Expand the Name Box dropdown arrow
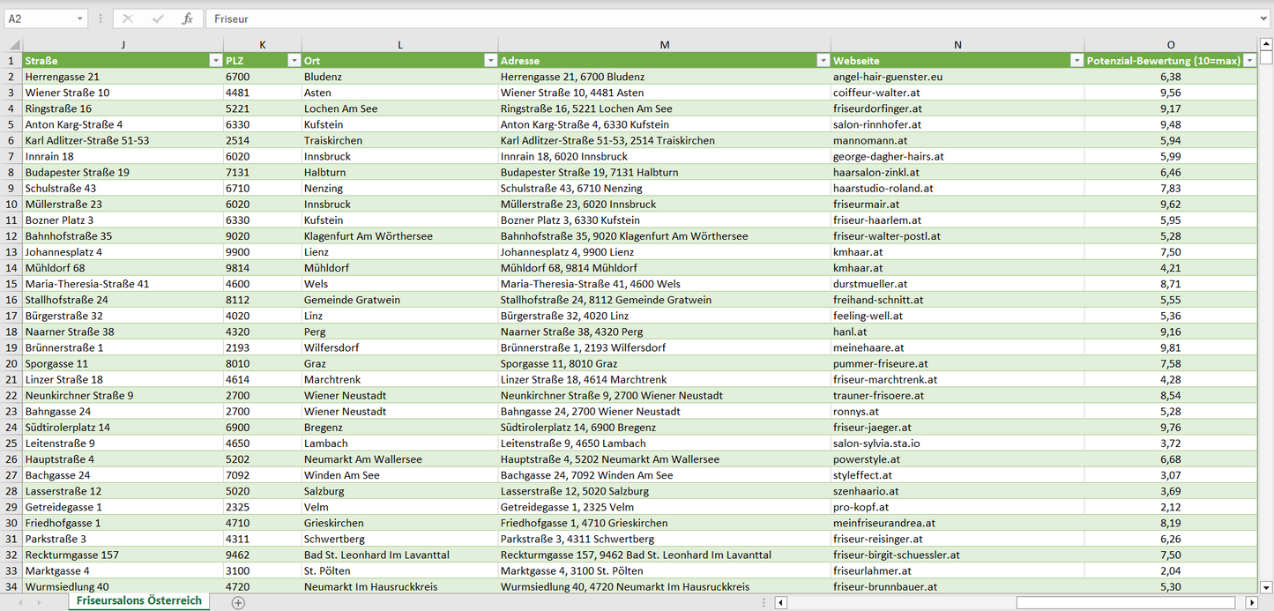Viewport: 1274px width, 611px height. 79,19
